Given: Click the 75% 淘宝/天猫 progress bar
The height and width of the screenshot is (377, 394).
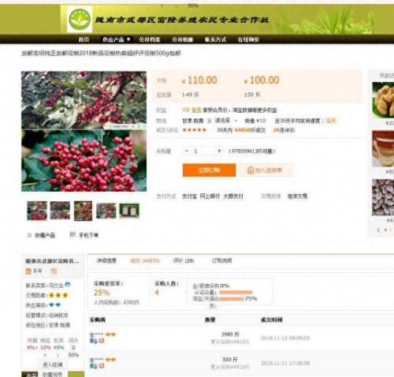Looking at the screenshot, I should [232, 299].
